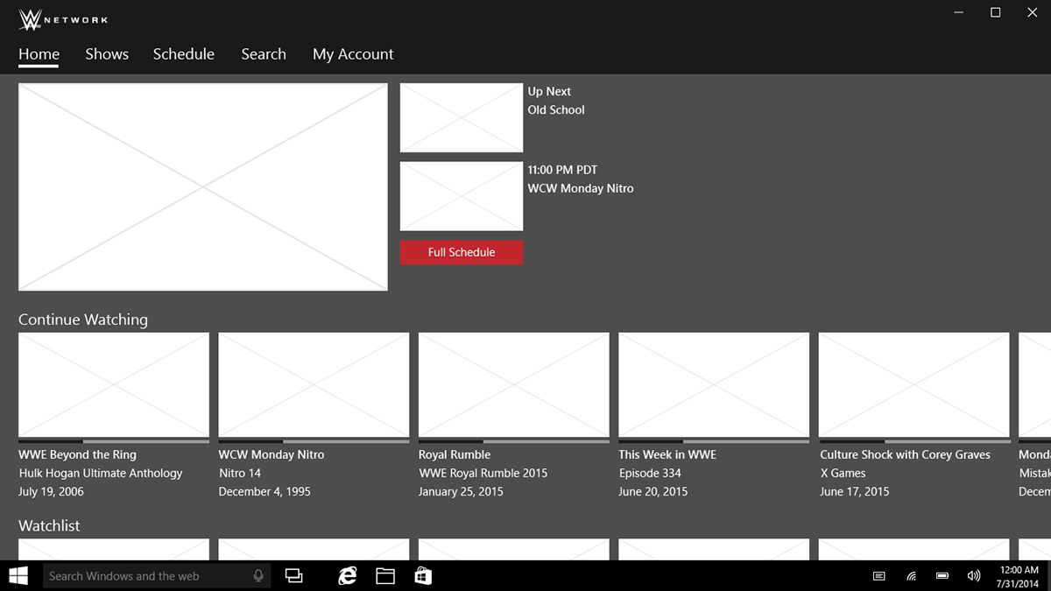Launch Internet Explorer from the taskbar

348,576
